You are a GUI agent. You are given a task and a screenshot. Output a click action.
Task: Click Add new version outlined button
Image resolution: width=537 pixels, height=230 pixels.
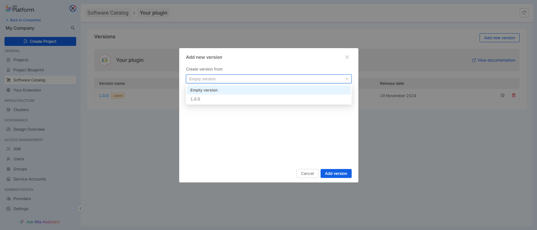pos(499,38)
